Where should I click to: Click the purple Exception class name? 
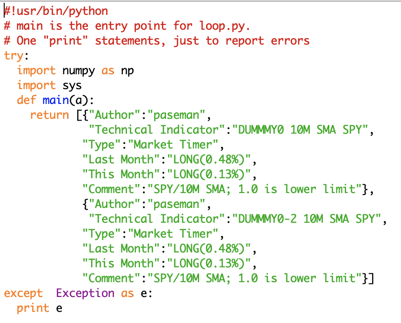click(85, 293)
